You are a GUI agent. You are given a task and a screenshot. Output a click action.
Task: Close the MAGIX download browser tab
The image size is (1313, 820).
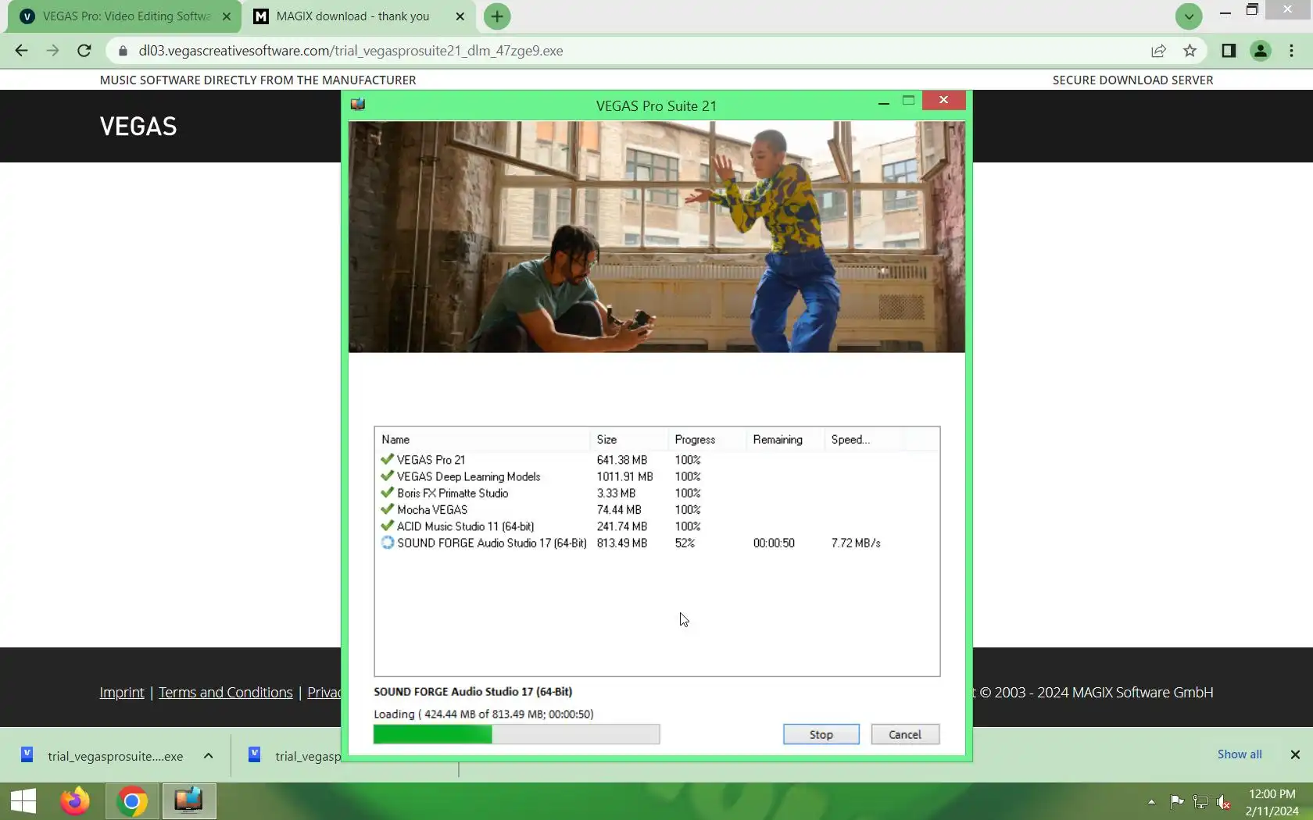460,16
